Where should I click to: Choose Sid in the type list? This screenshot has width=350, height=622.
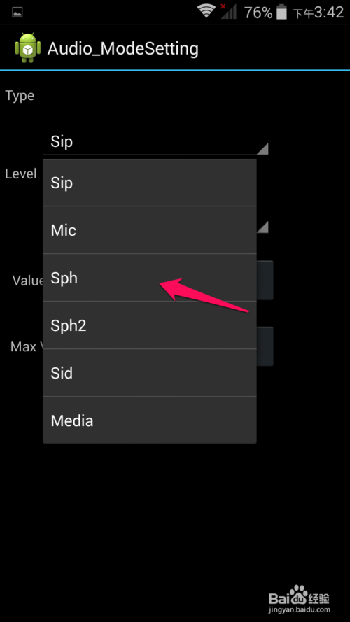150,373
